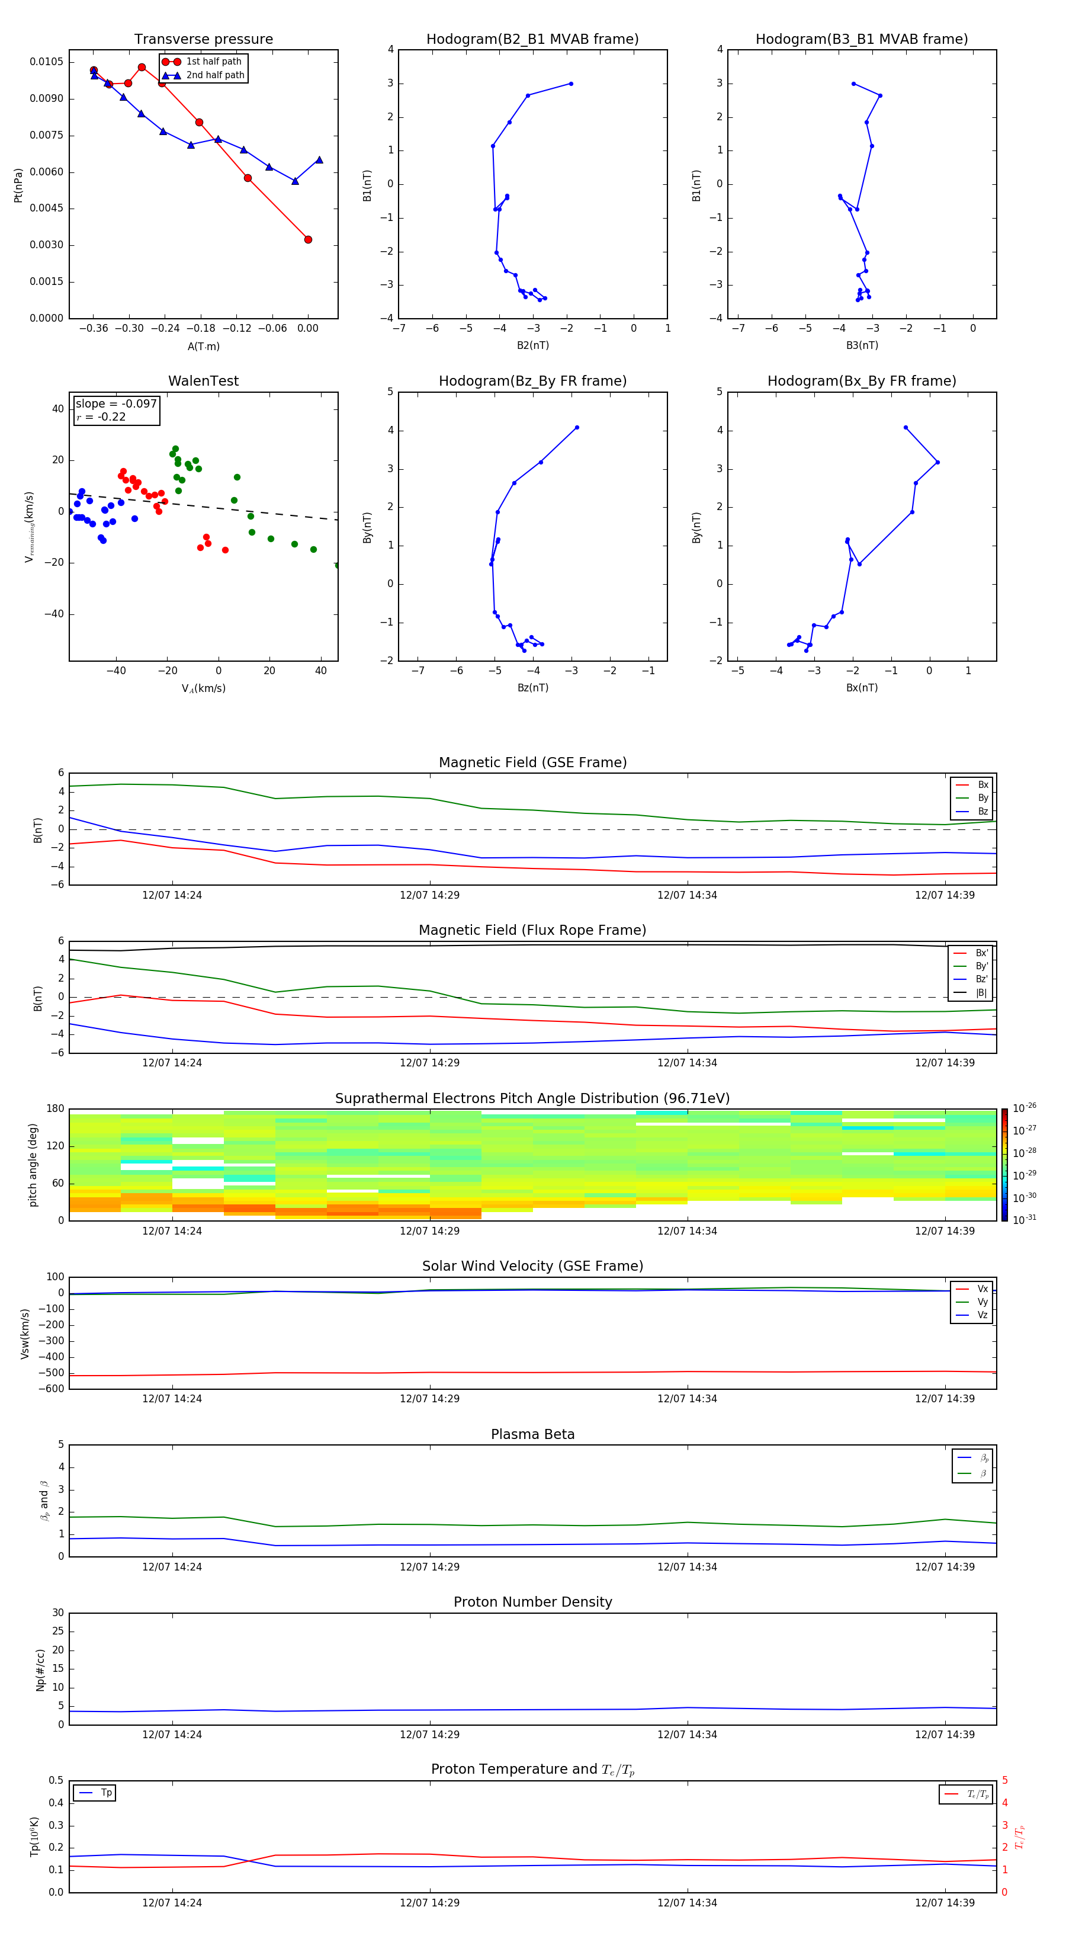The height and width of the screenshot is (1955, 1066).
Task: Click '12/07 14:29' tick under GSE magnetic plot
Action: click(x=429, y=896)
